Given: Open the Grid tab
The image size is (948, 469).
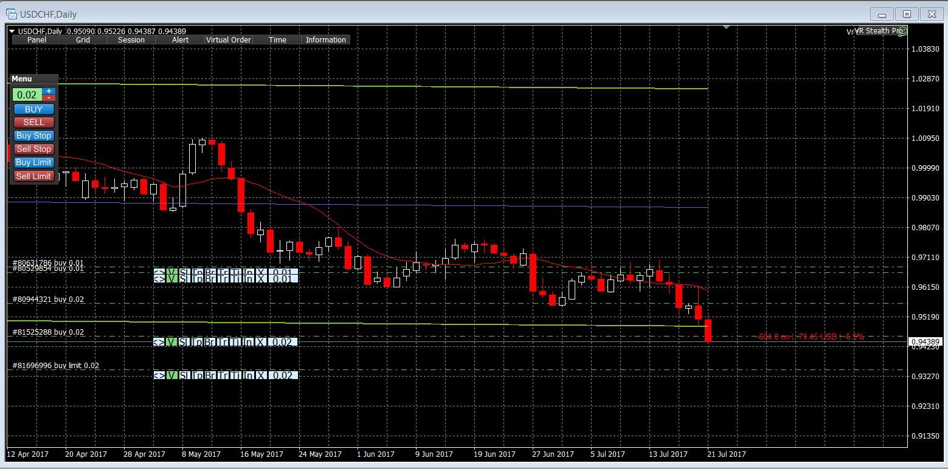Looking at the screenshot, I should click(83, 39).
